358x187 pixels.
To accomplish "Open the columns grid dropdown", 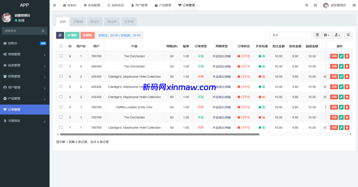I will 327,35.
